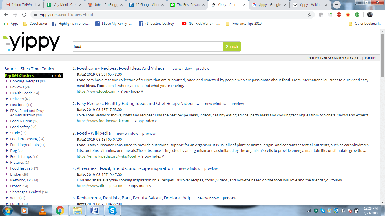385x216 pixels.
Task: Click the Food ingredients cluster label
Action: (25, 145)
